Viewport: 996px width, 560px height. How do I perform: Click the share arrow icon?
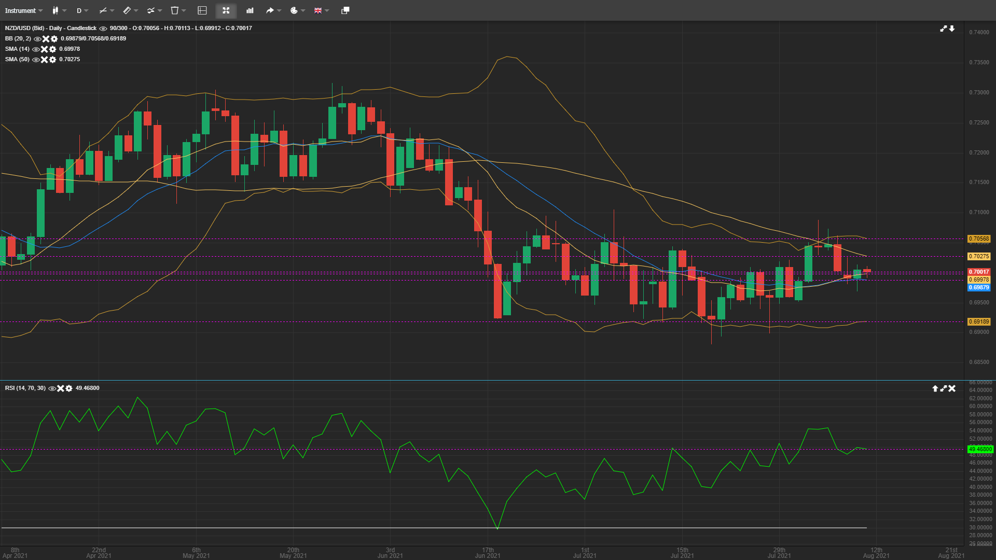pos(270,10)
